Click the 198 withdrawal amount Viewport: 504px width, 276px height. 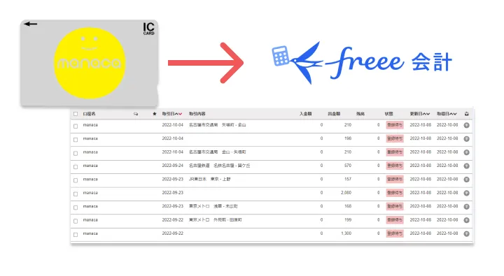[x=348, y=138]
